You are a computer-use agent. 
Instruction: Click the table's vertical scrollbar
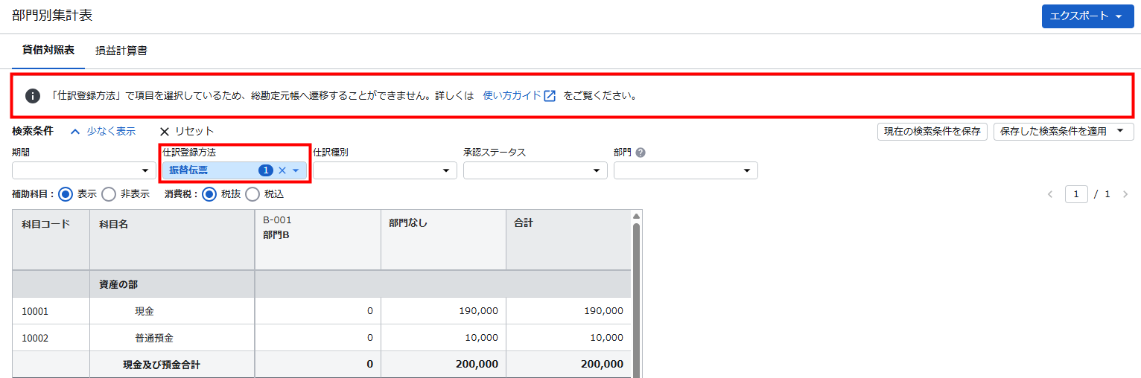pyautogui.click(x=636, y=298)
